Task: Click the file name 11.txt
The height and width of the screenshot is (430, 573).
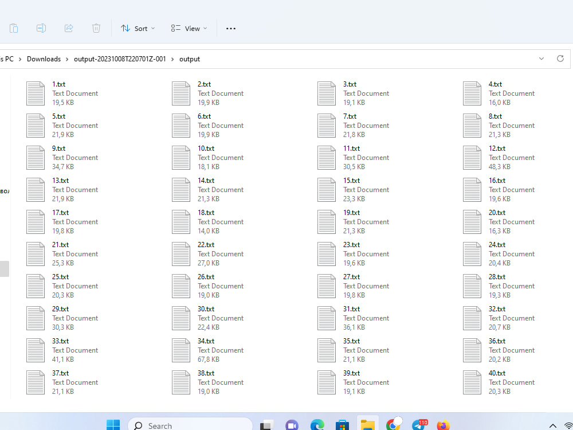Action: [x=351, y=148]
